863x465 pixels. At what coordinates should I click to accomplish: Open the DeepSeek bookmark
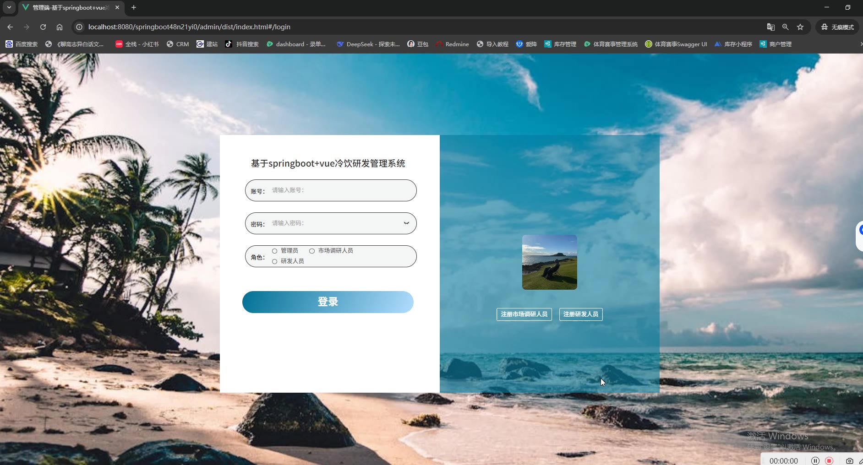point(368,44)
